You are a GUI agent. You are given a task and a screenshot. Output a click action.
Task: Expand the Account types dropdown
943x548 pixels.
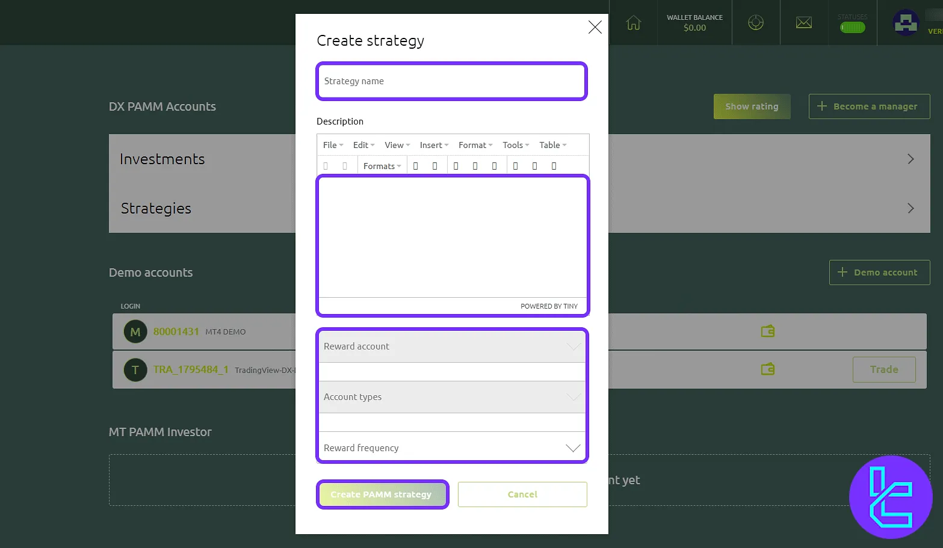pos(451,397)
